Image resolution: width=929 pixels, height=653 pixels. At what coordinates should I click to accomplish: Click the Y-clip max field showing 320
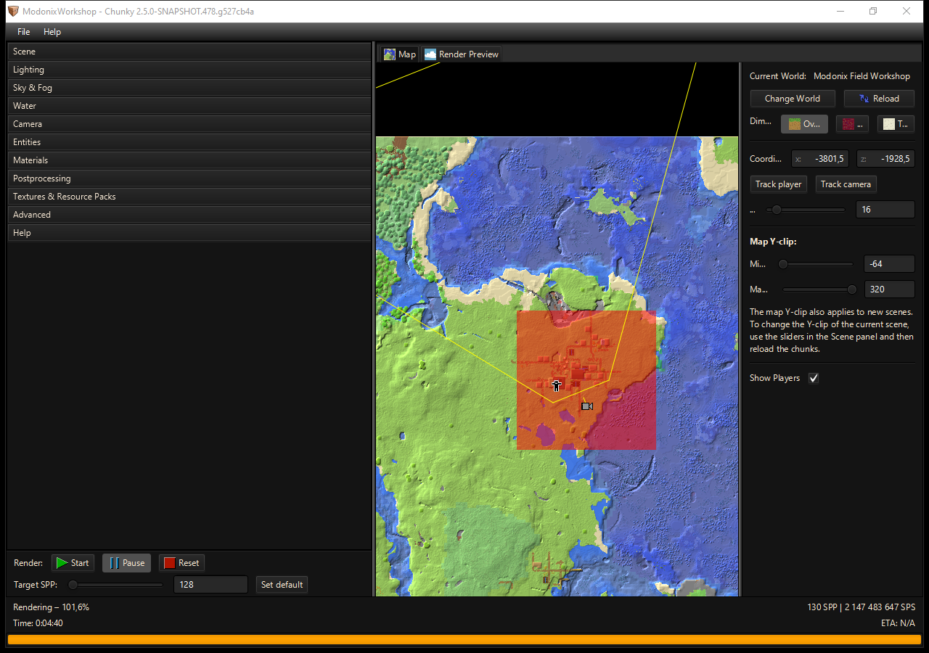(889, 289)
